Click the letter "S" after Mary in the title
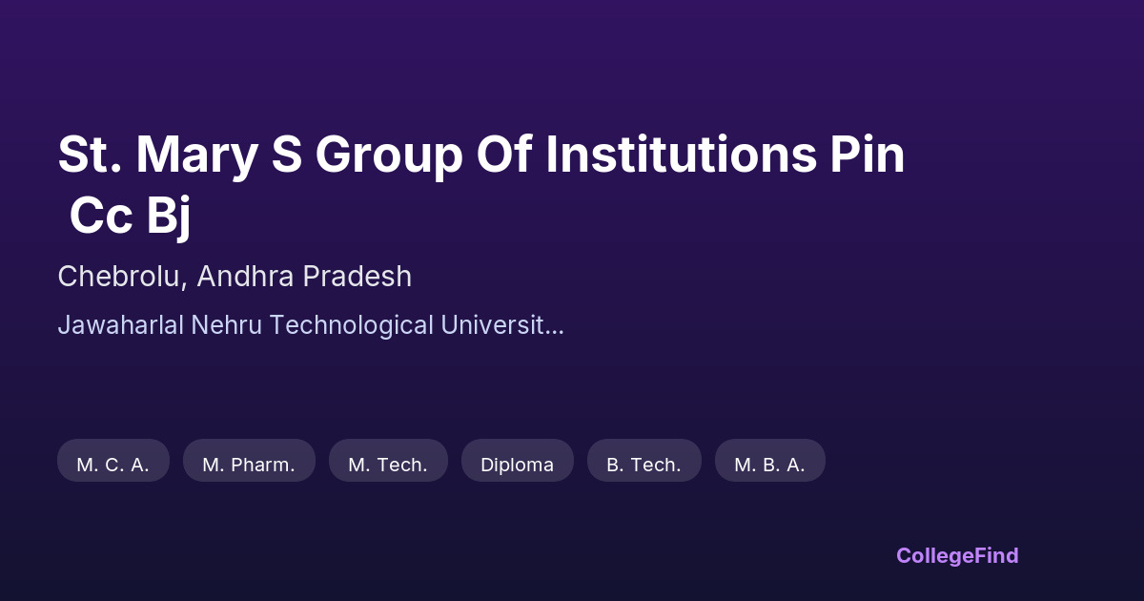The height and width of the screenshot is (601, 1144). click(x=287, y=155)
